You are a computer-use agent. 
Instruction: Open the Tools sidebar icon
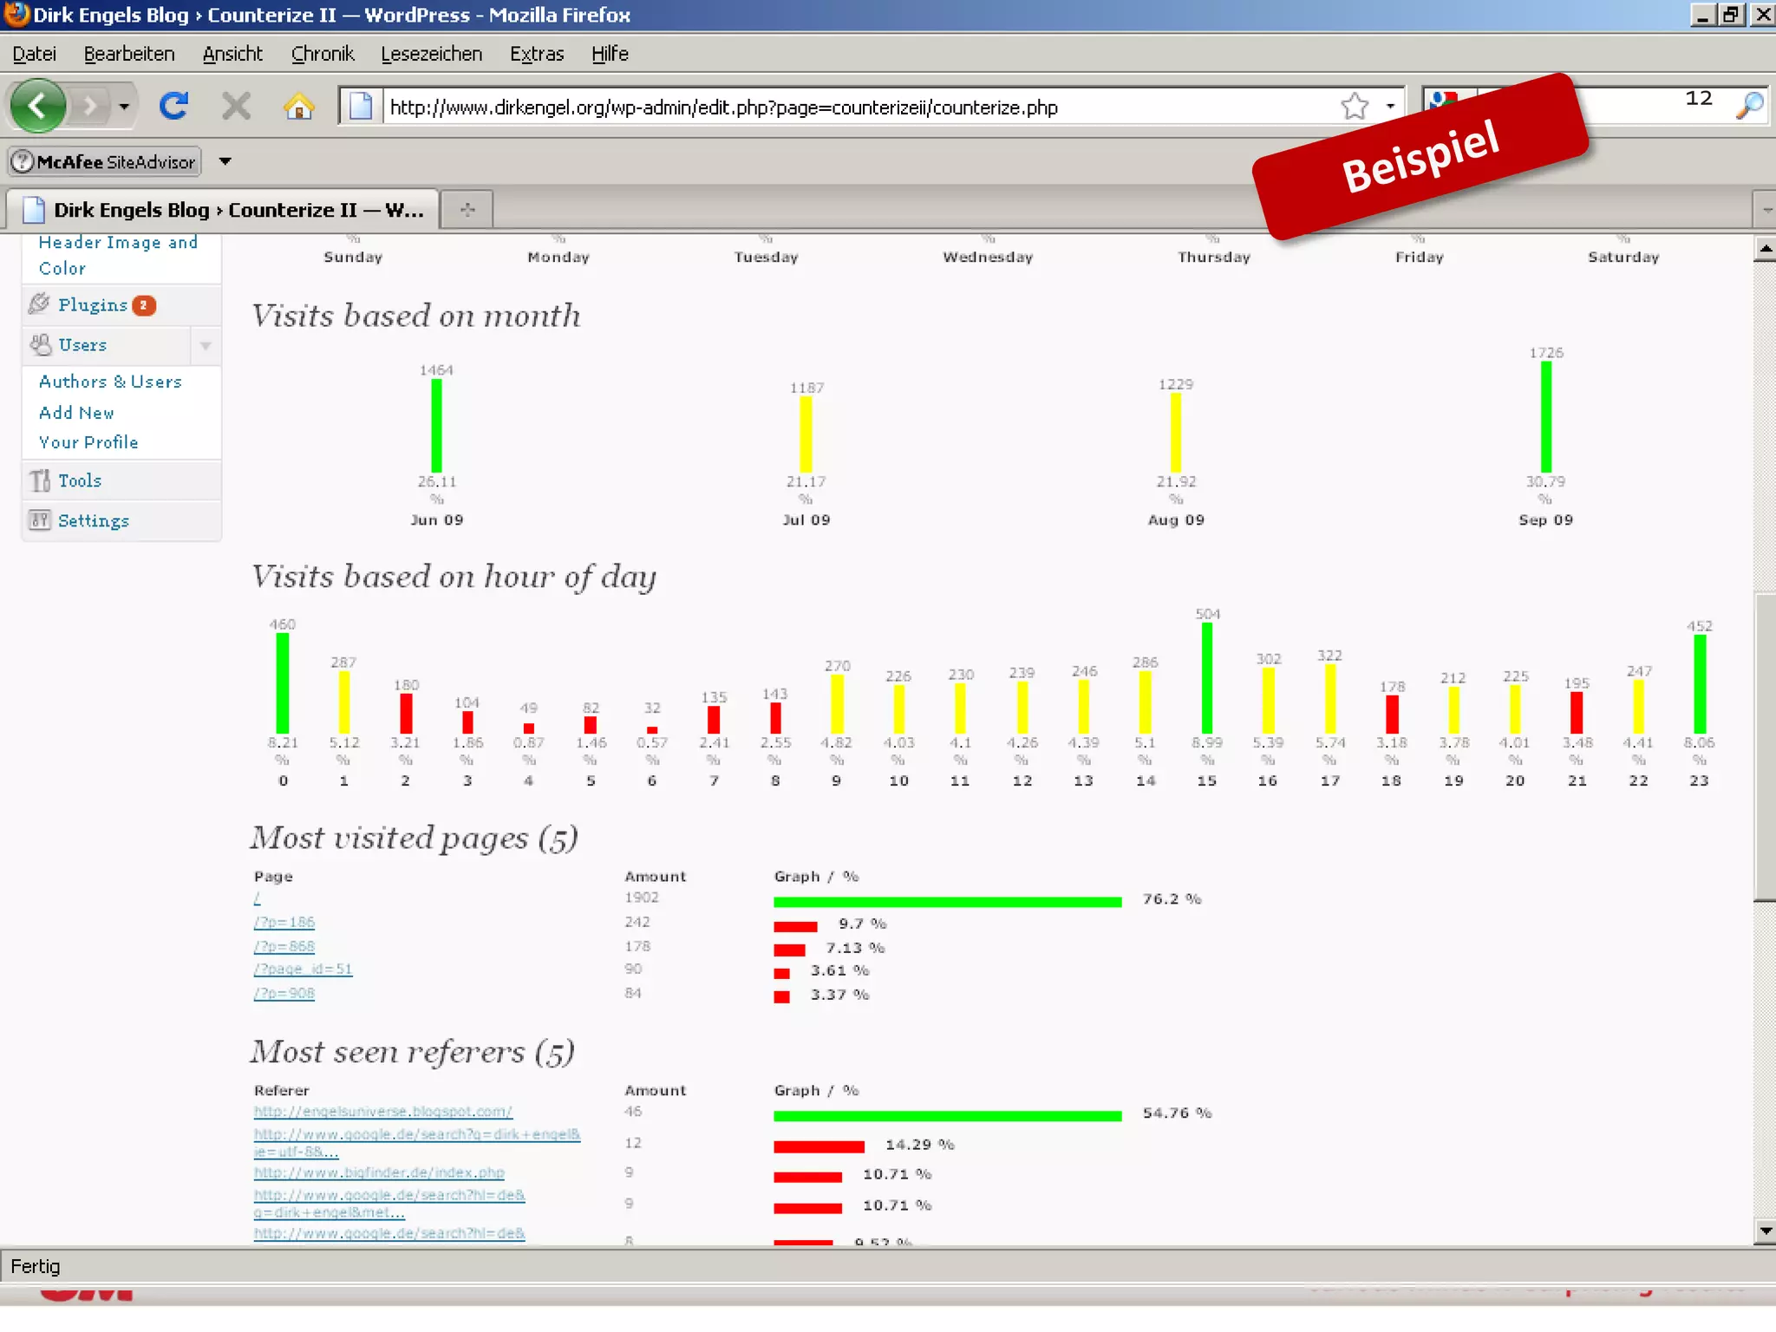(x=40, y=480)
